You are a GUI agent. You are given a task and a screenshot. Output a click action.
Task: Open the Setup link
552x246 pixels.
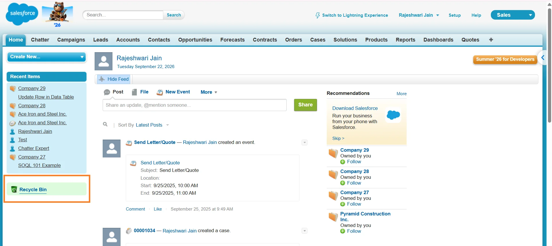pyautogui.click(x=455, y=15)
